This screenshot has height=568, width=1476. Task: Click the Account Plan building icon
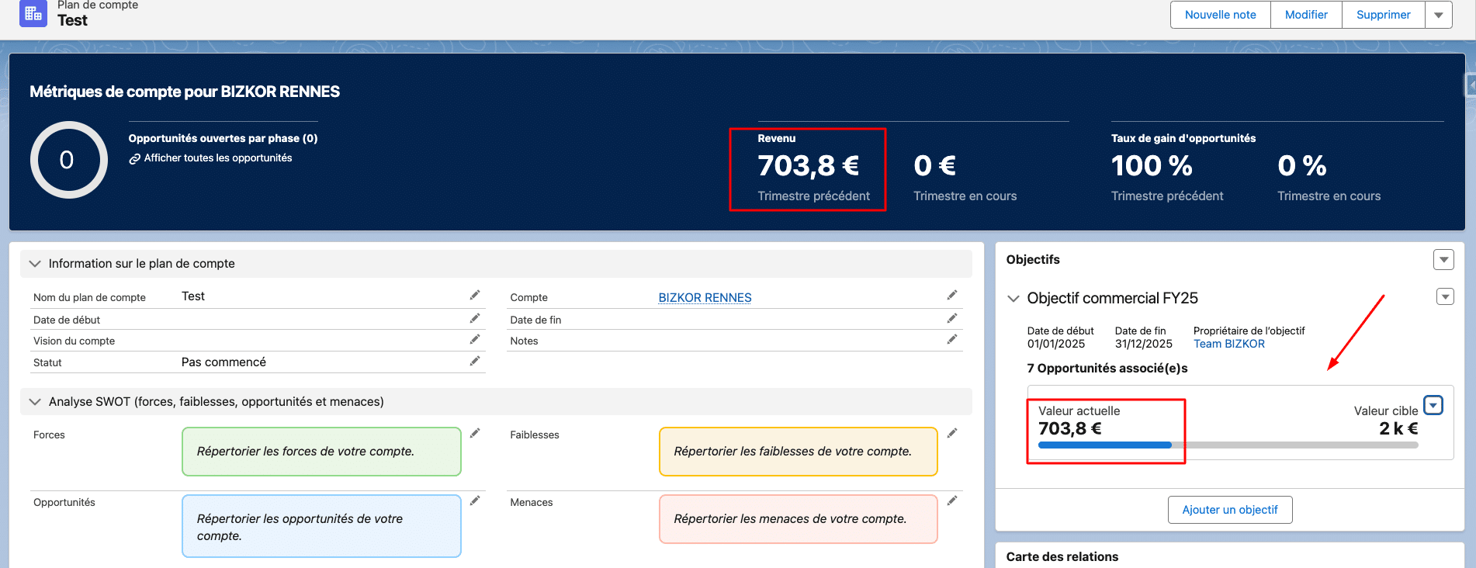click(33, 13)
